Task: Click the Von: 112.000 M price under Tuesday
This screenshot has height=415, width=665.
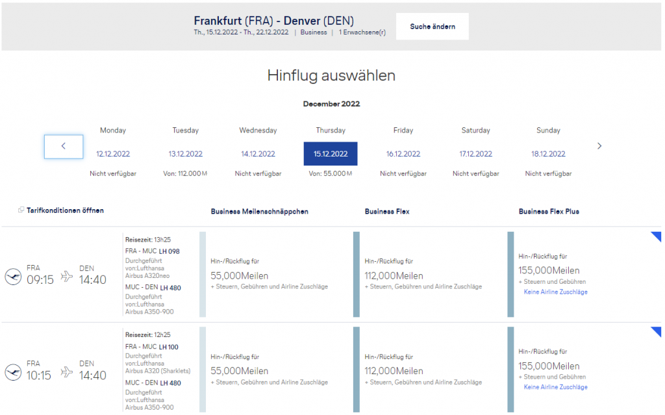Action: (x=185, y=173)
